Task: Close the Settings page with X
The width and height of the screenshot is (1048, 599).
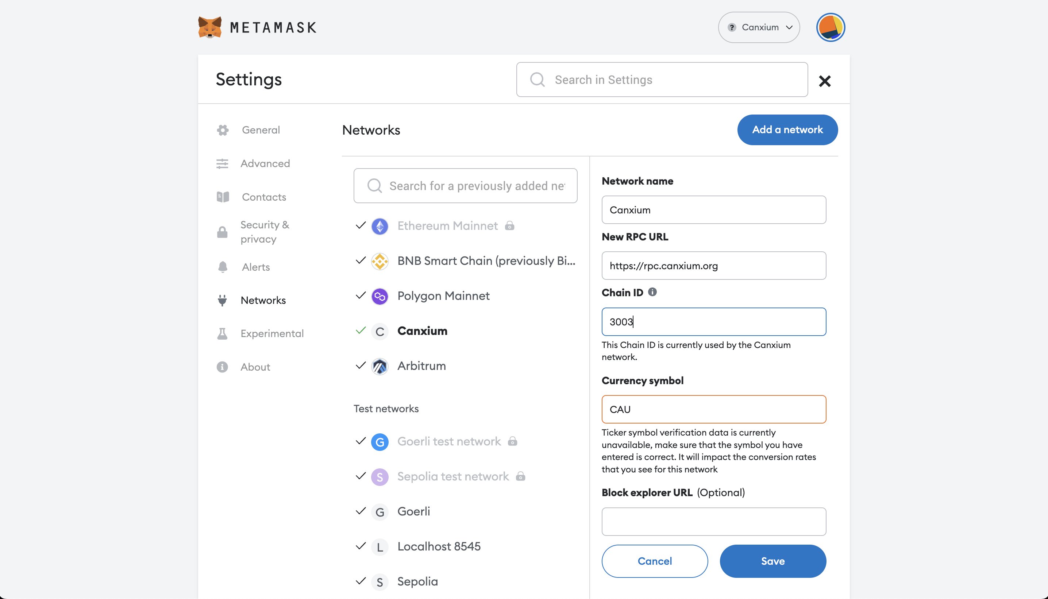Action: coord(825,81)
